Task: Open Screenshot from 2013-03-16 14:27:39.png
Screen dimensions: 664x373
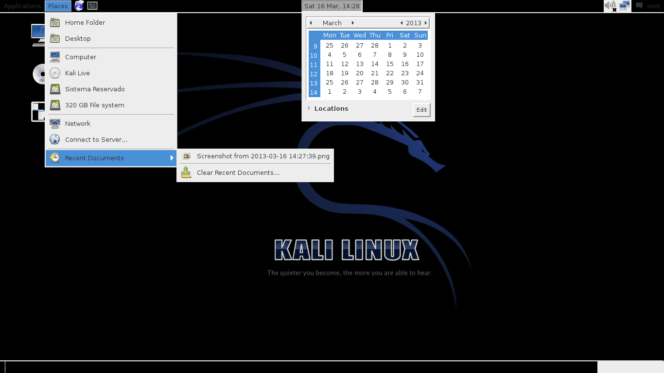Action: 255,156
